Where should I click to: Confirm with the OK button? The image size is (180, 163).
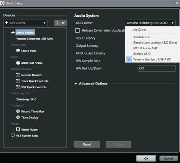[146, 158]
